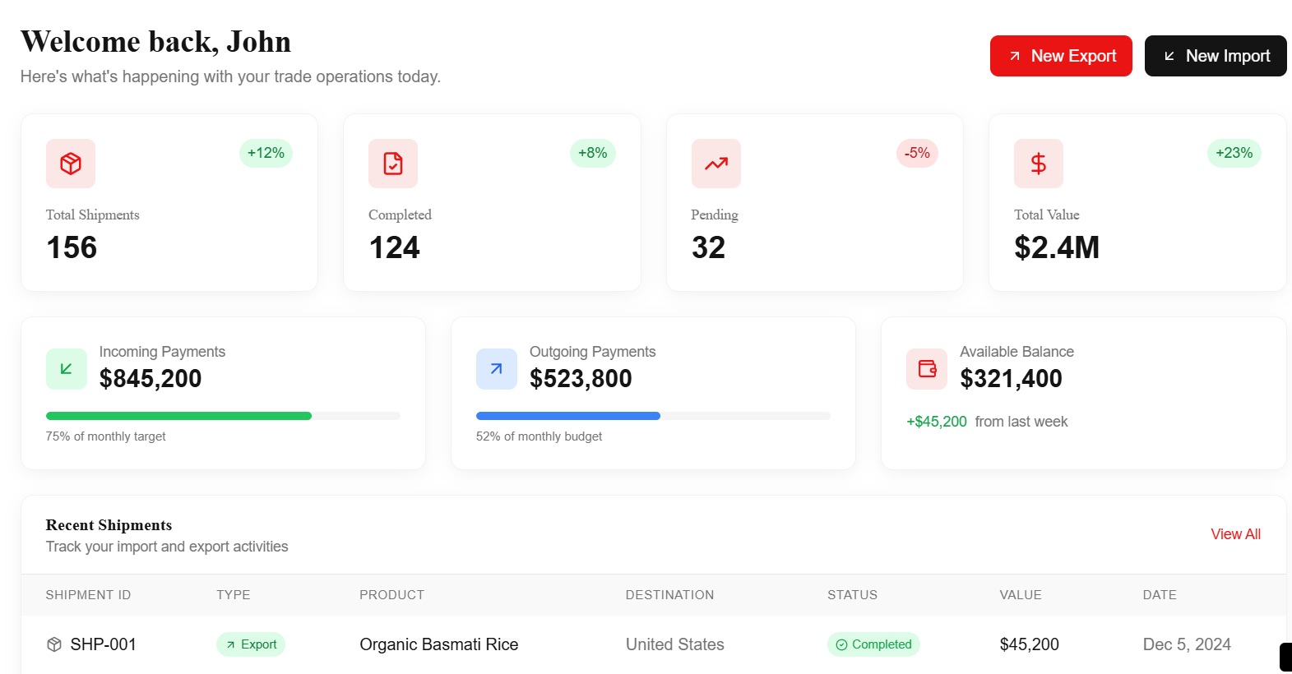The width and height of the screenshot is (1292, 674).
Task: Open the View All shipments link
Action: 1235,534
